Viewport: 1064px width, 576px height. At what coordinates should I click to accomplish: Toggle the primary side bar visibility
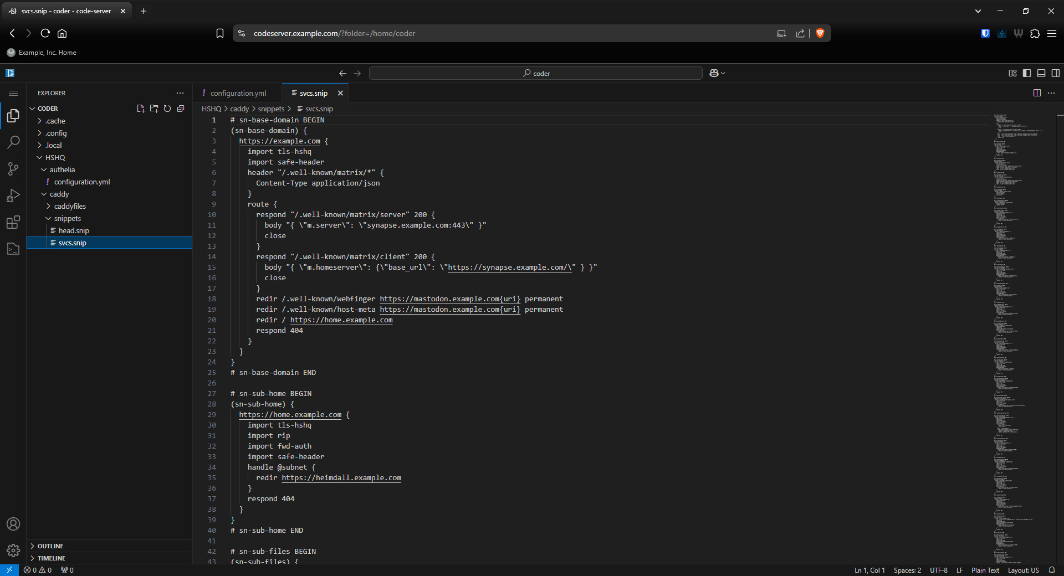[x=1027, y=73]
